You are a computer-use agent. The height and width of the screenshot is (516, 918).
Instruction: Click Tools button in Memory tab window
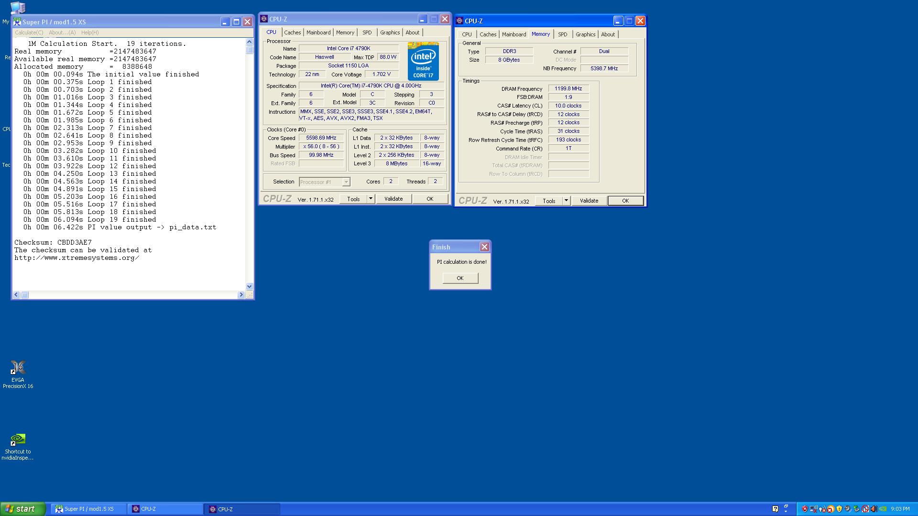[549, 201]
